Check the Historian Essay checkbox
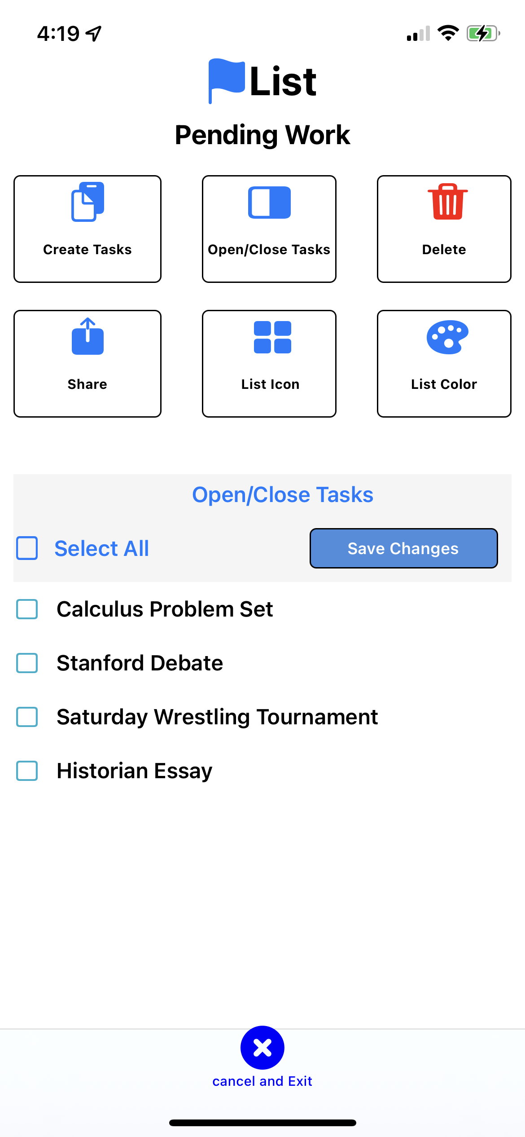 (27, 771)
